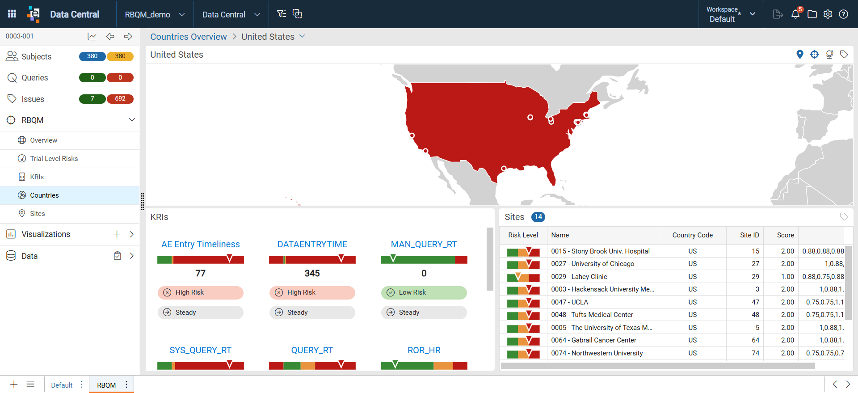Click the map pin icon above the map
This screenshot has height=393, width=858.
click(x=800, y=54)
